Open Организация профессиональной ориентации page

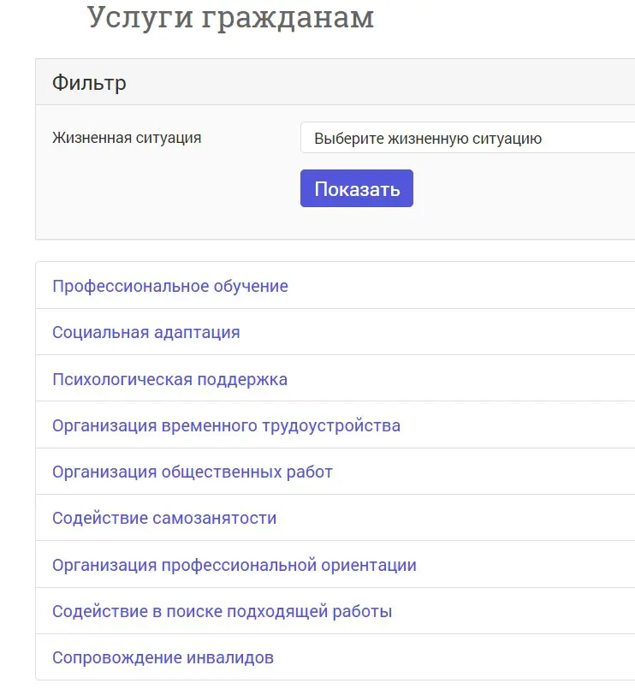(234, 565)
